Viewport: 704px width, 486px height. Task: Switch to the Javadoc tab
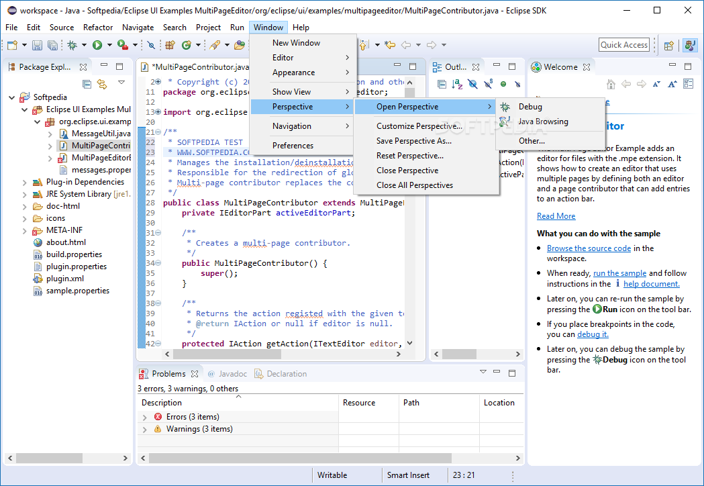click(228, 374)
